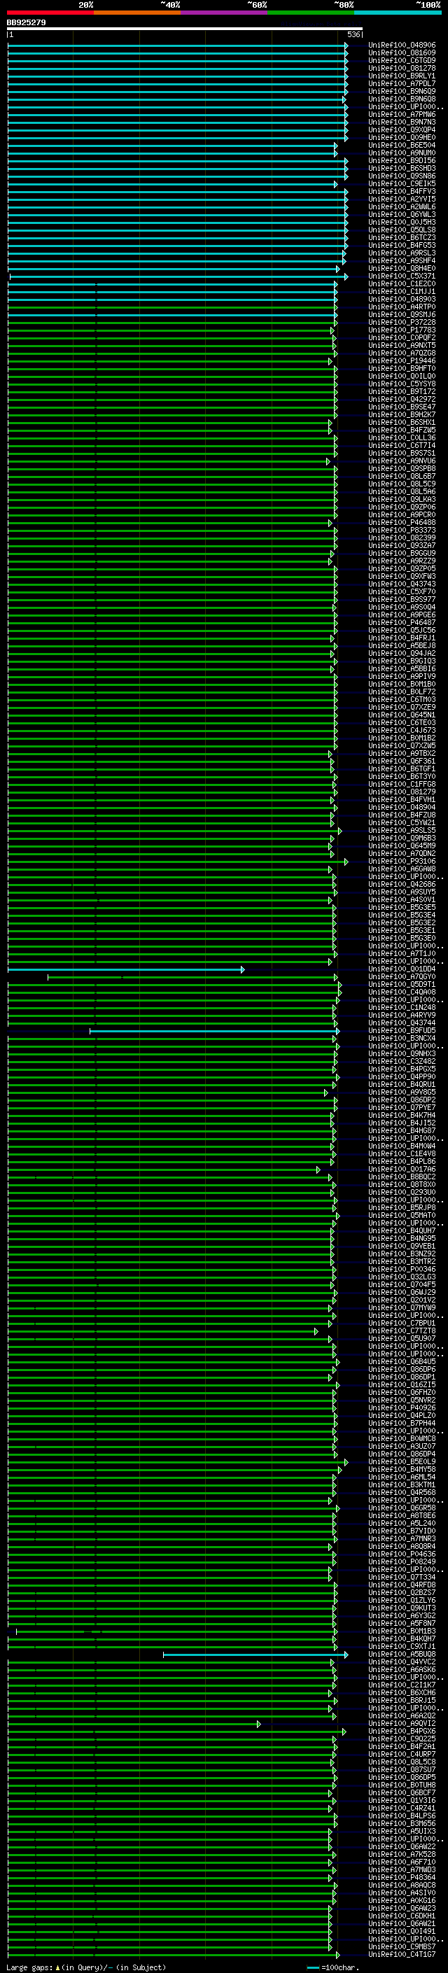Click the green ~80% legend segment
The width and height of the screenshot is (448, 1973).
(x=311, y=13)
